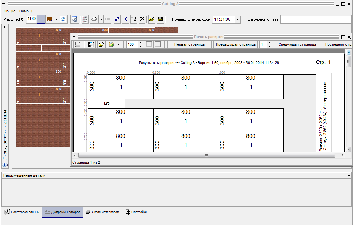
Task: Click the floppy disk save icon in the main toolbar
Action: pos(160,19)
